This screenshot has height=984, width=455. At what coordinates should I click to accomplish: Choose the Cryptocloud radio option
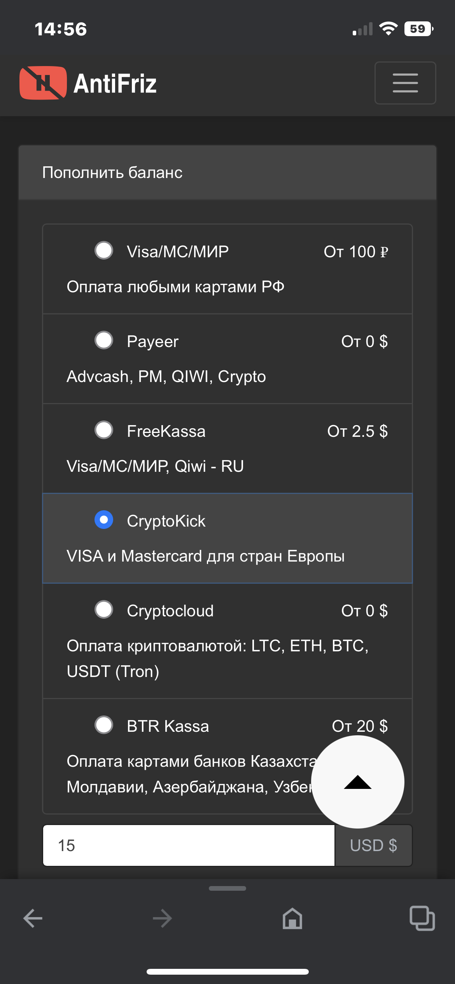tap(104, 610)
